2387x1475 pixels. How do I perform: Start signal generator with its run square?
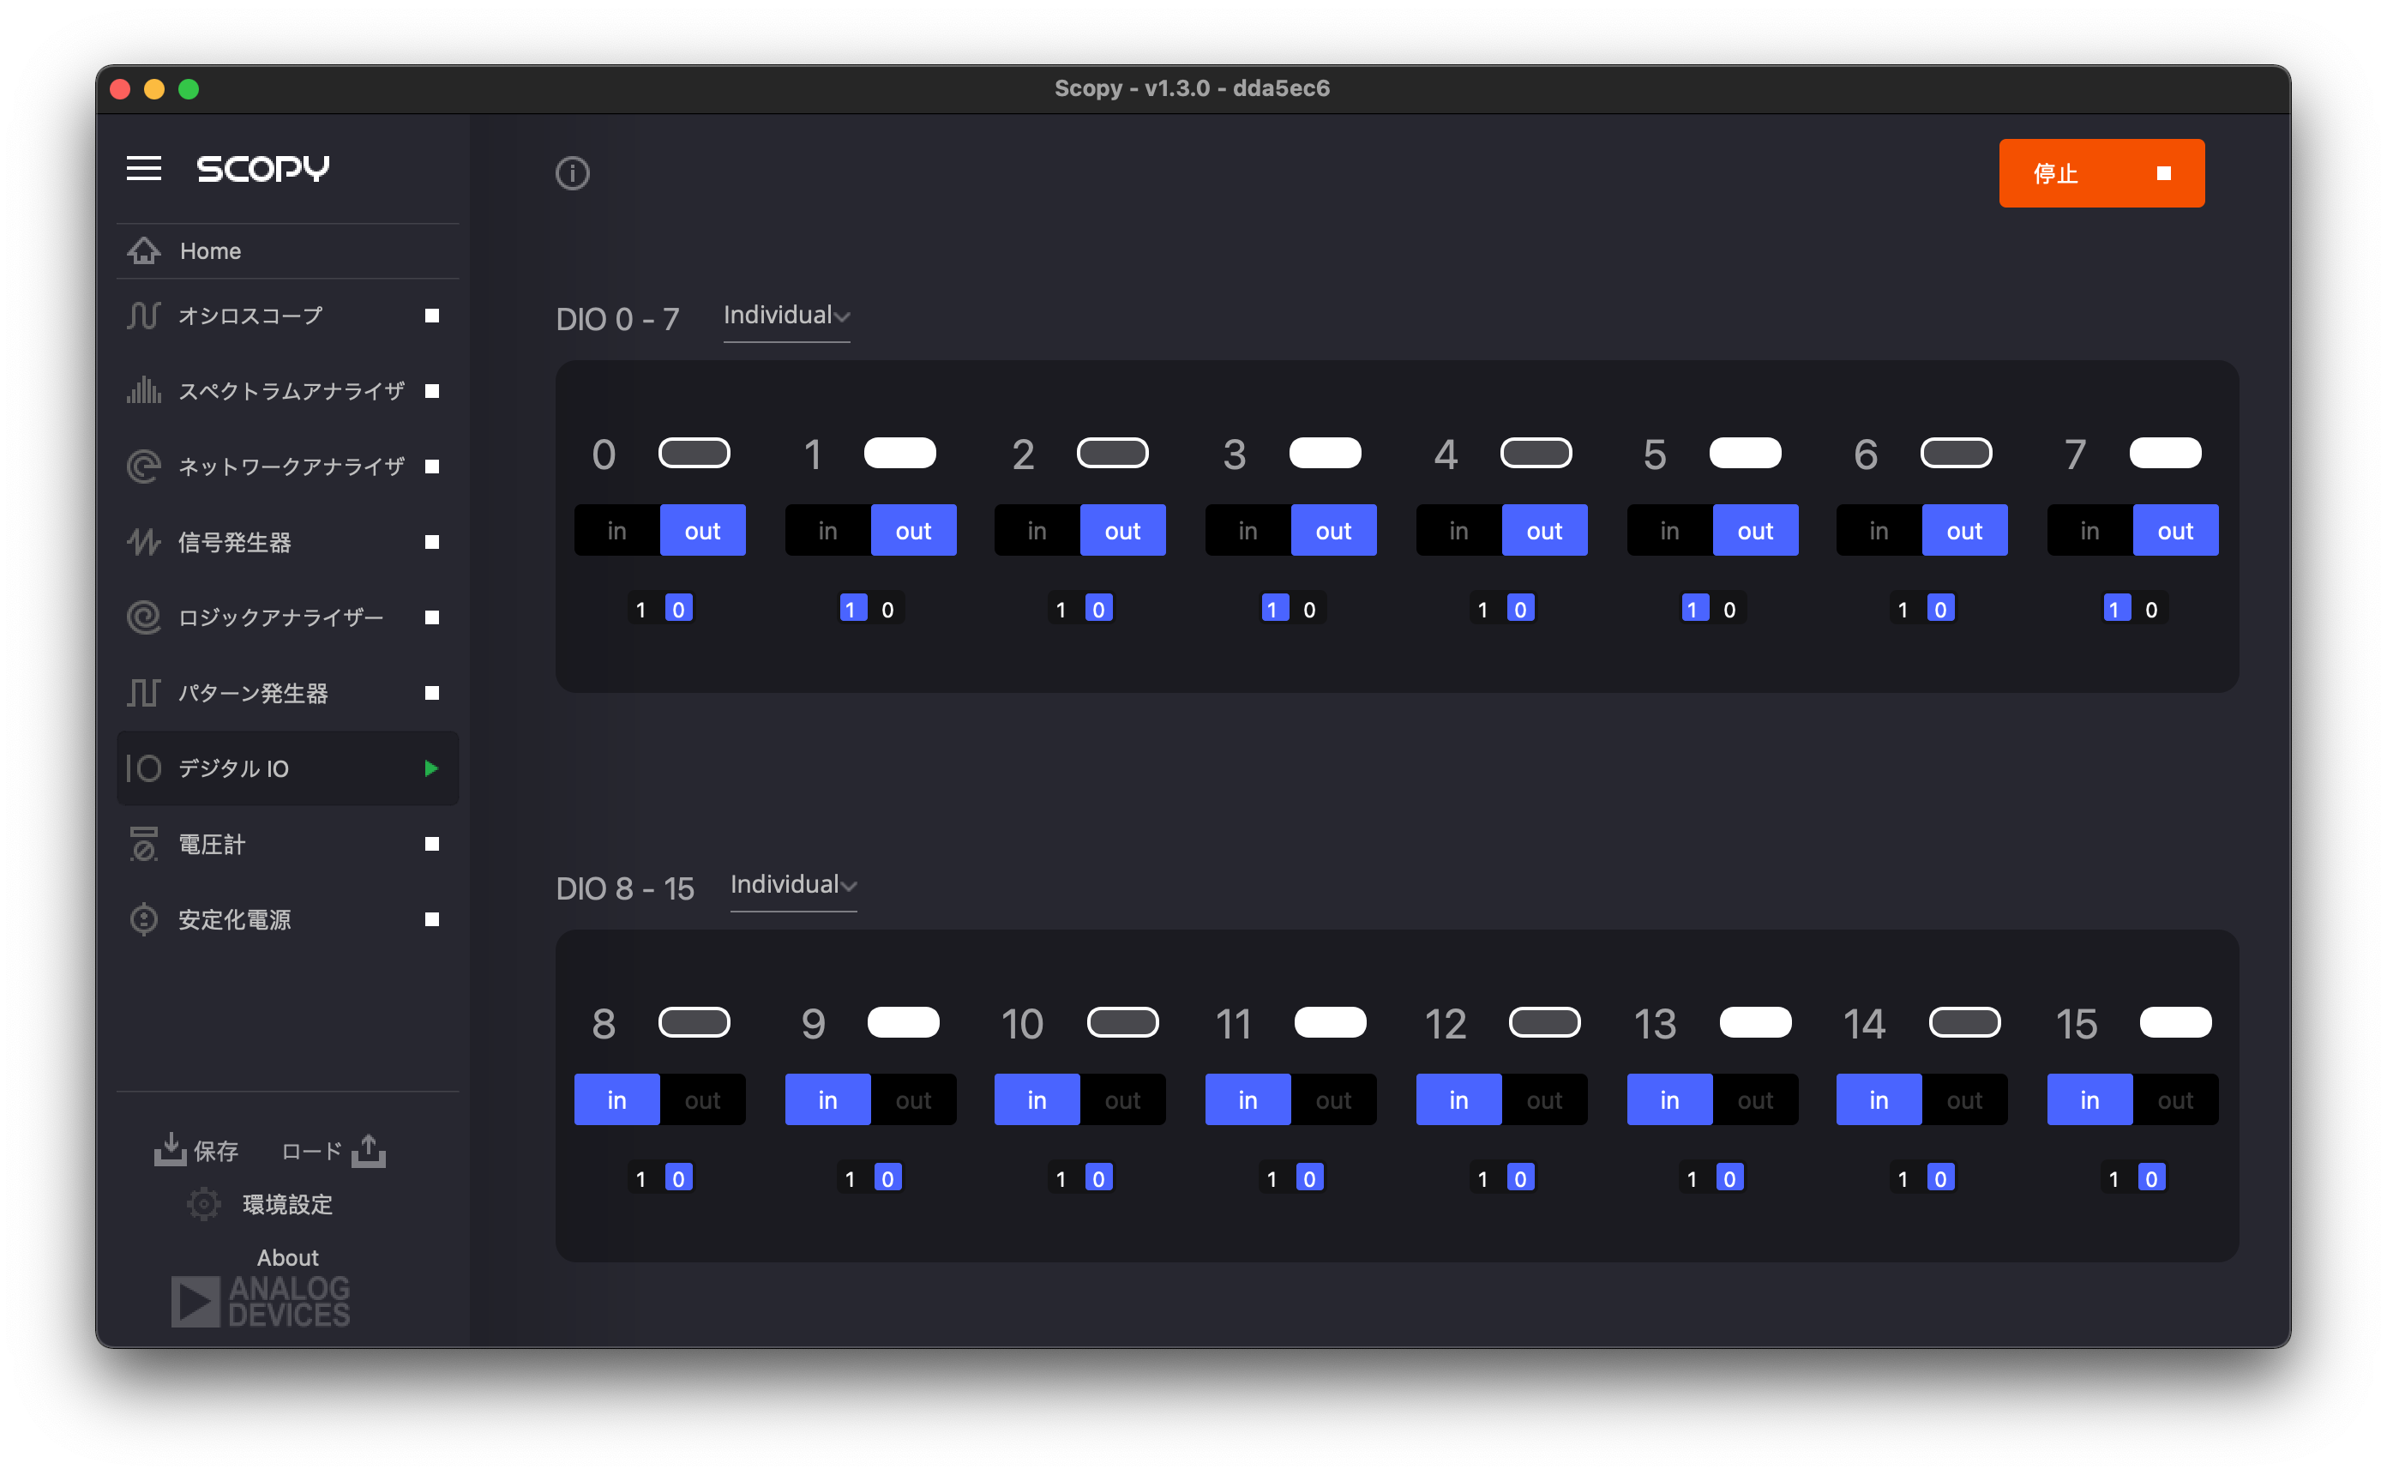(x=432, y=541)
